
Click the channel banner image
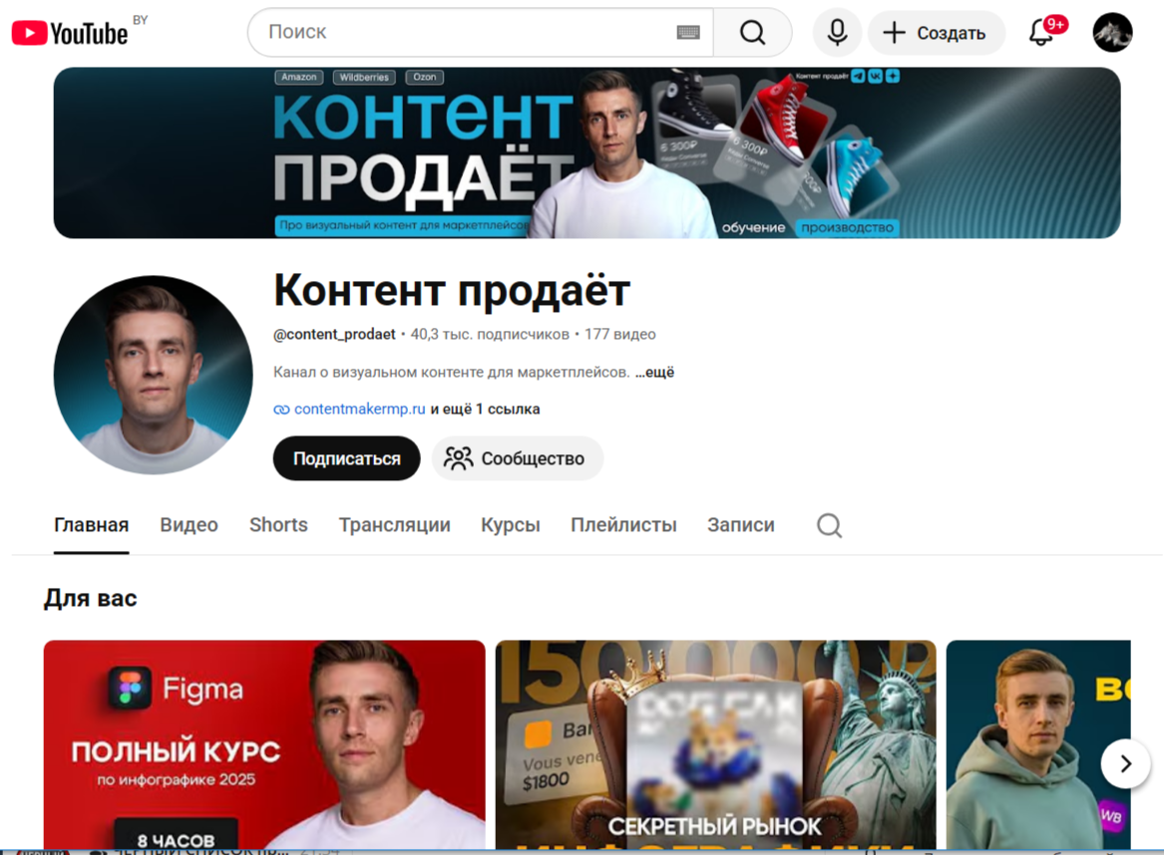coord(586,152)
